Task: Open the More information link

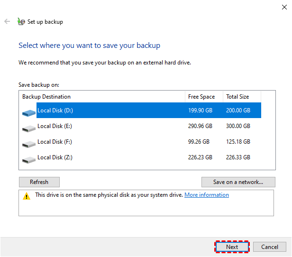Action: pyautogui.click(x=207, y=195)
